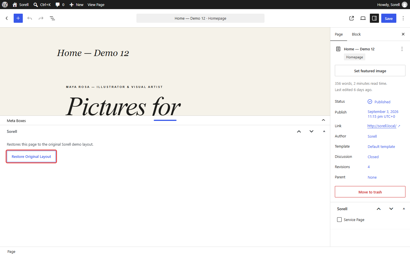Screen dimensions: 410x256
Task: Click View Page in the admin bar
Action: pyautogui.click(x=96, y=5)
